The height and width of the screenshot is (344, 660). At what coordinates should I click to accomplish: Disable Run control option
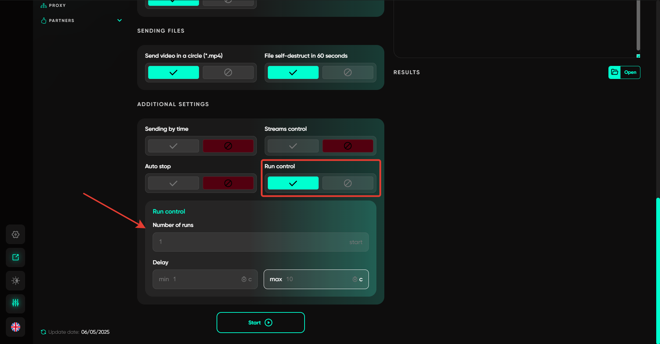348,183
